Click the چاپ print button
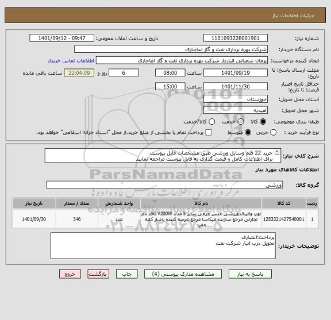 [x=126, y=274]
